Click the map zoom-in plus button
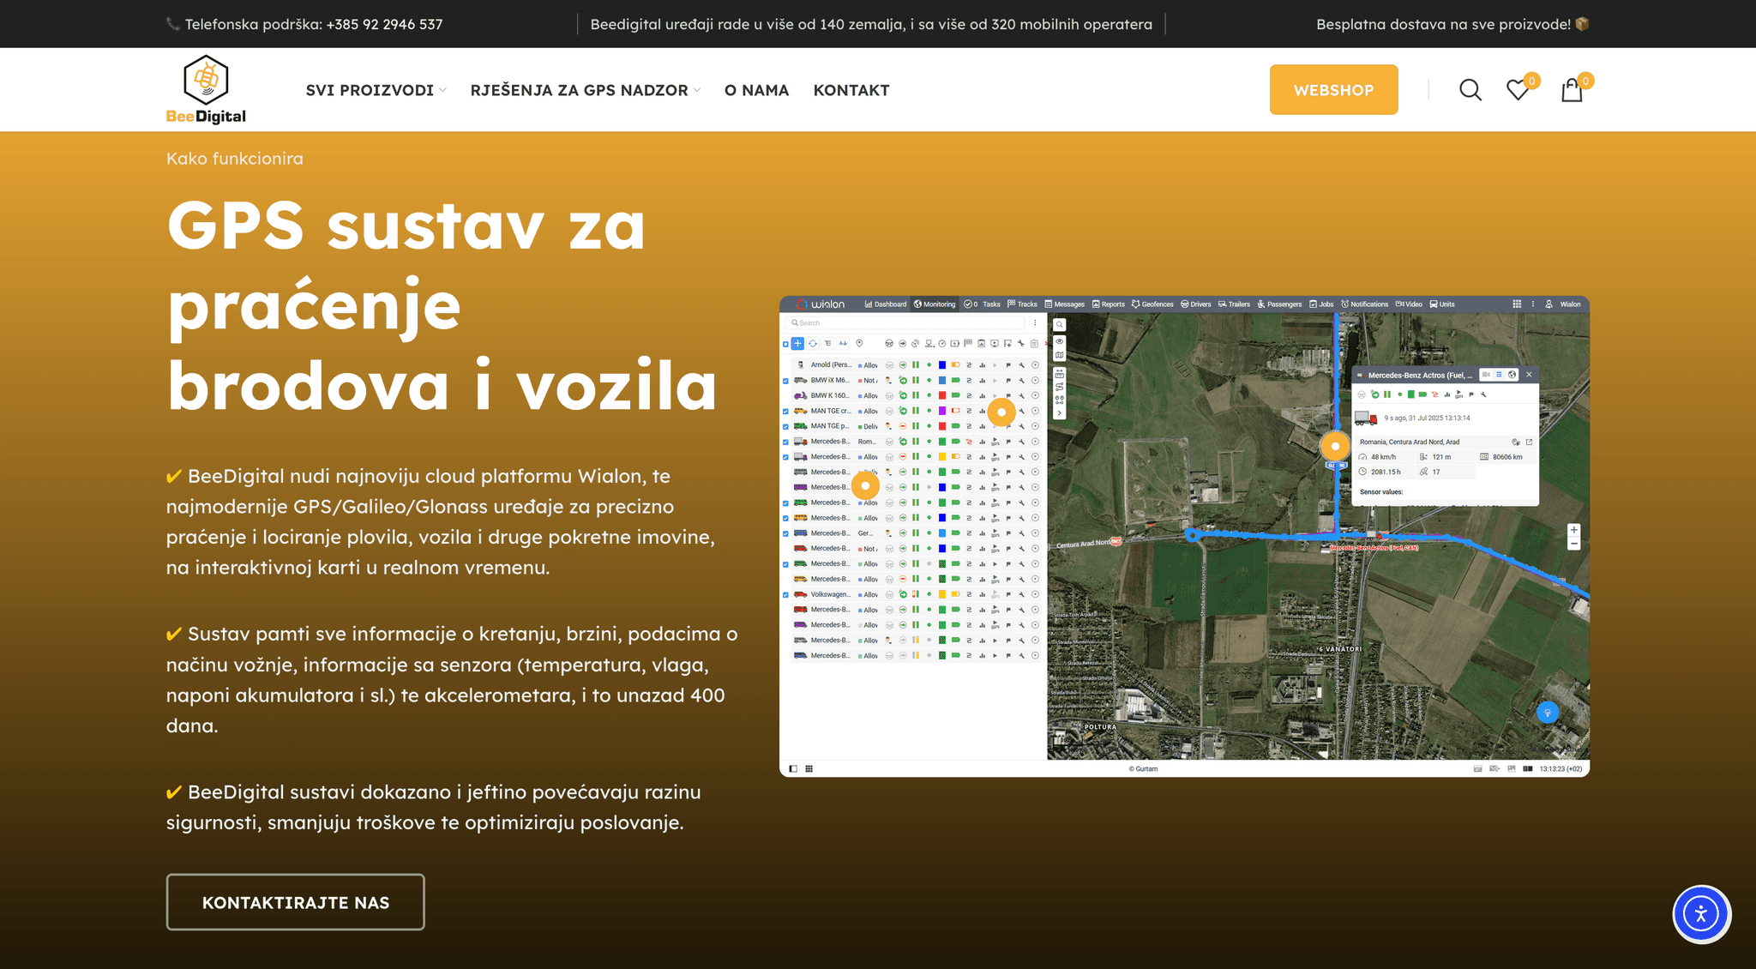The height and width of the screenshot is (969, 1756). click(x=1573, y=530)
